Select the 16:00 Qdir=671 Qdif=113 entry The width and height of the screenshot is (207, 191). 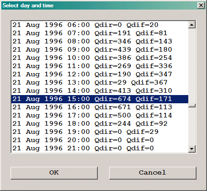100,107
